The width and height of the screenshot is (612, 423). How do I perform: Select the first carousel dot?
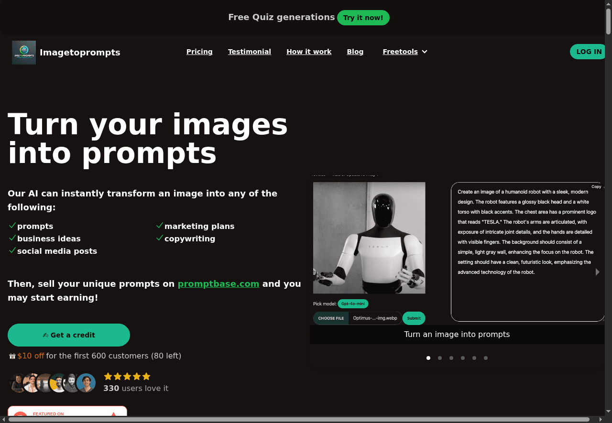pyautogui.click(x=428, y=358)
